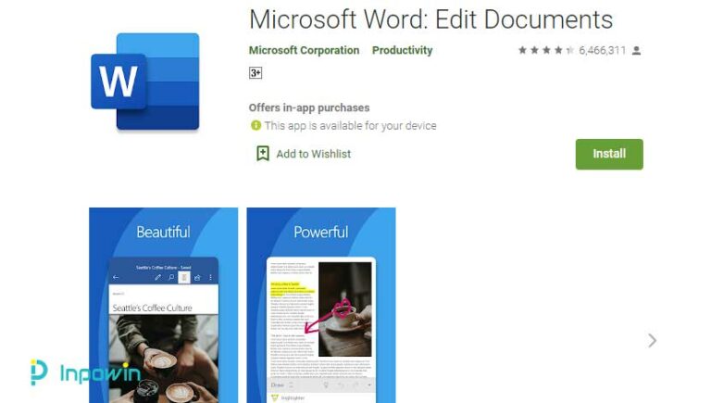The image size is (711, 403).
Task: Open the Microsoft Corporation developer link
Action: 304,50
